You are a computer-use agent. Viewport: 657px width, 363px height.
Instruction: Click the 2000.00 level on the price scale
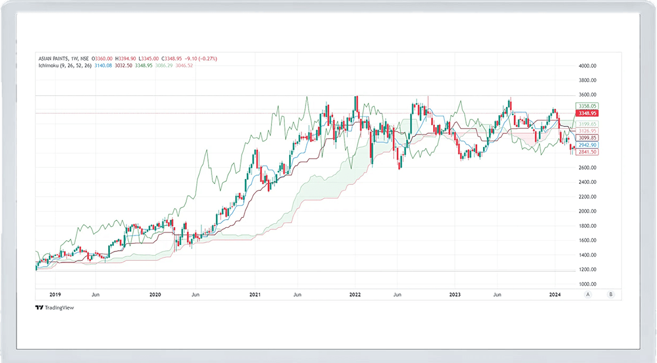coord(587,211)
